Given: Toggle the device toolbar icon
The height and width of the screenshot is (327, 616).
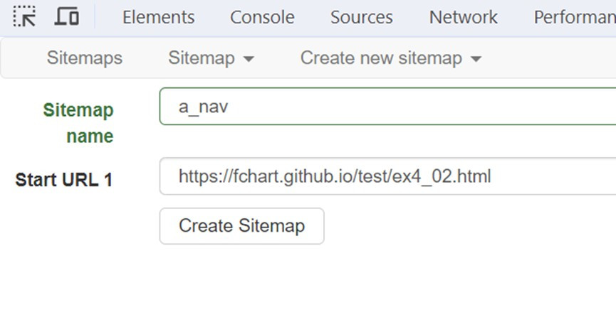Looking at the screenshot, I should (67, 16).
